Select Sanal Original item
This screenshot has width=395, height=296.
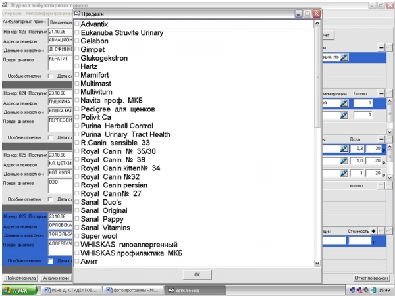pyautogui.click(x=104, y=210)
